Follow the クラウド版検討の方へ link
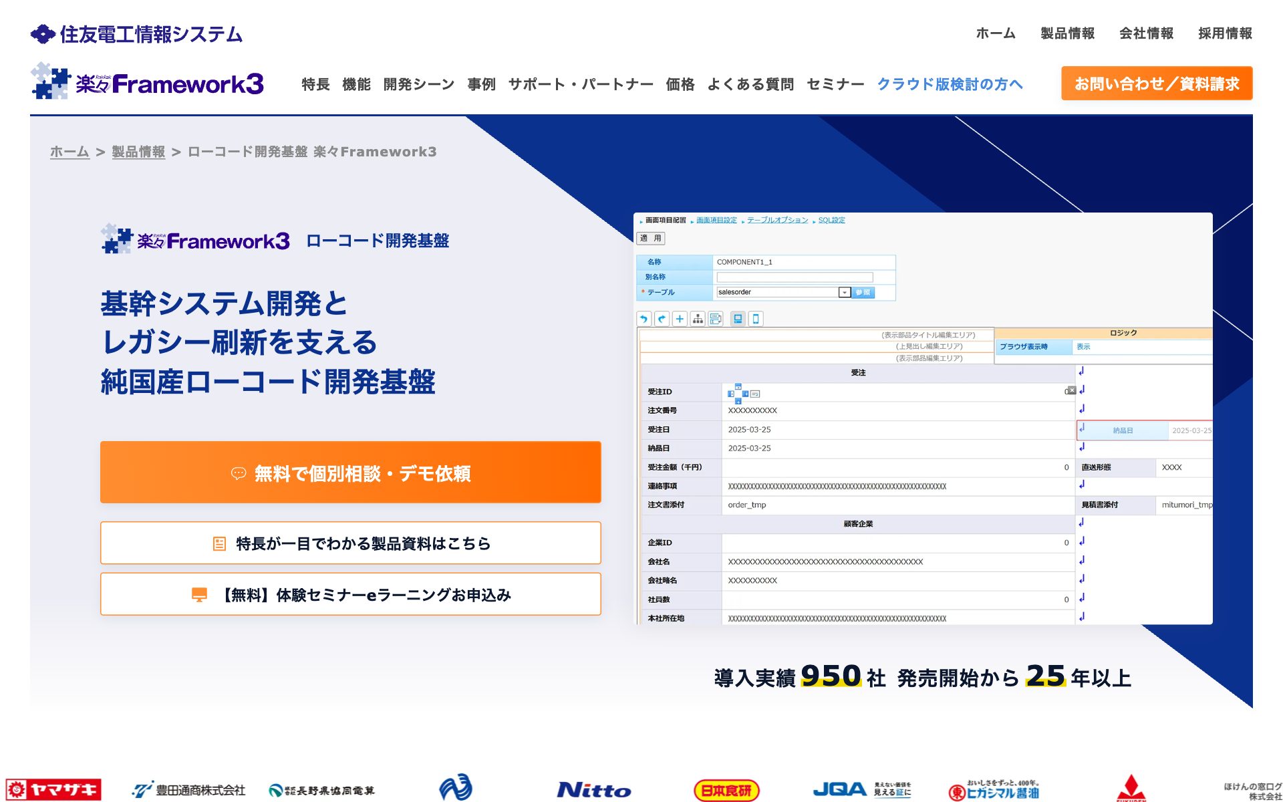The width and height of the screenshot is (1283, 802). click(950, 84)
